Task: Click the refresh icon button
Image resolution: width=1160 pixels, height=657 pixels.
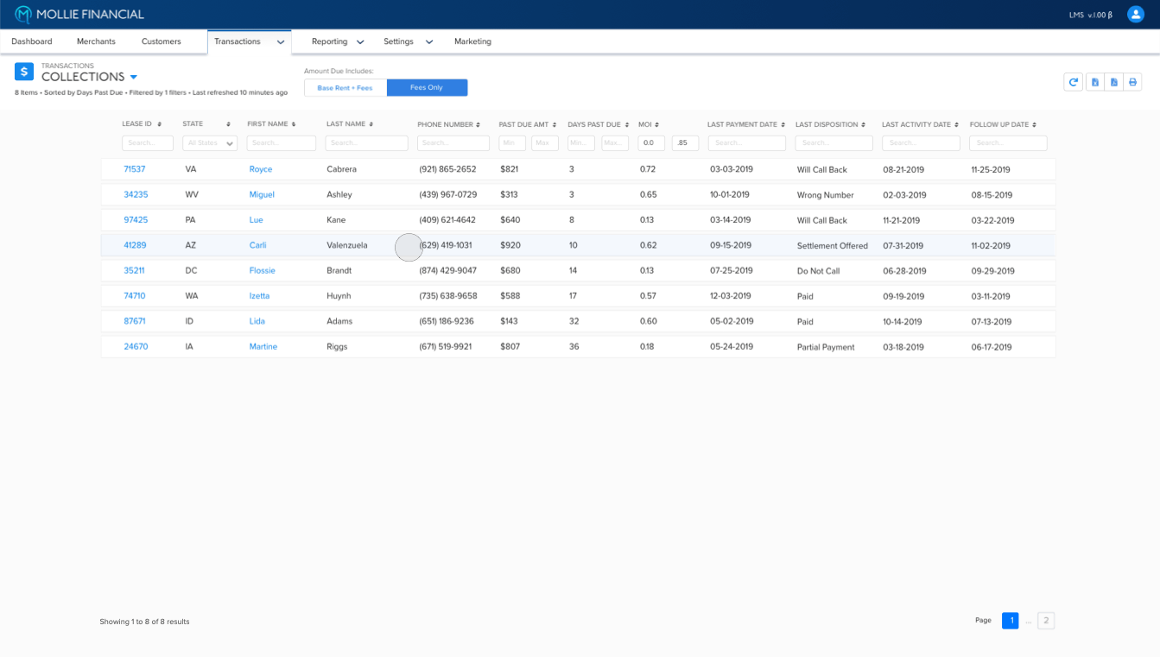Action: click(1074, 82)
